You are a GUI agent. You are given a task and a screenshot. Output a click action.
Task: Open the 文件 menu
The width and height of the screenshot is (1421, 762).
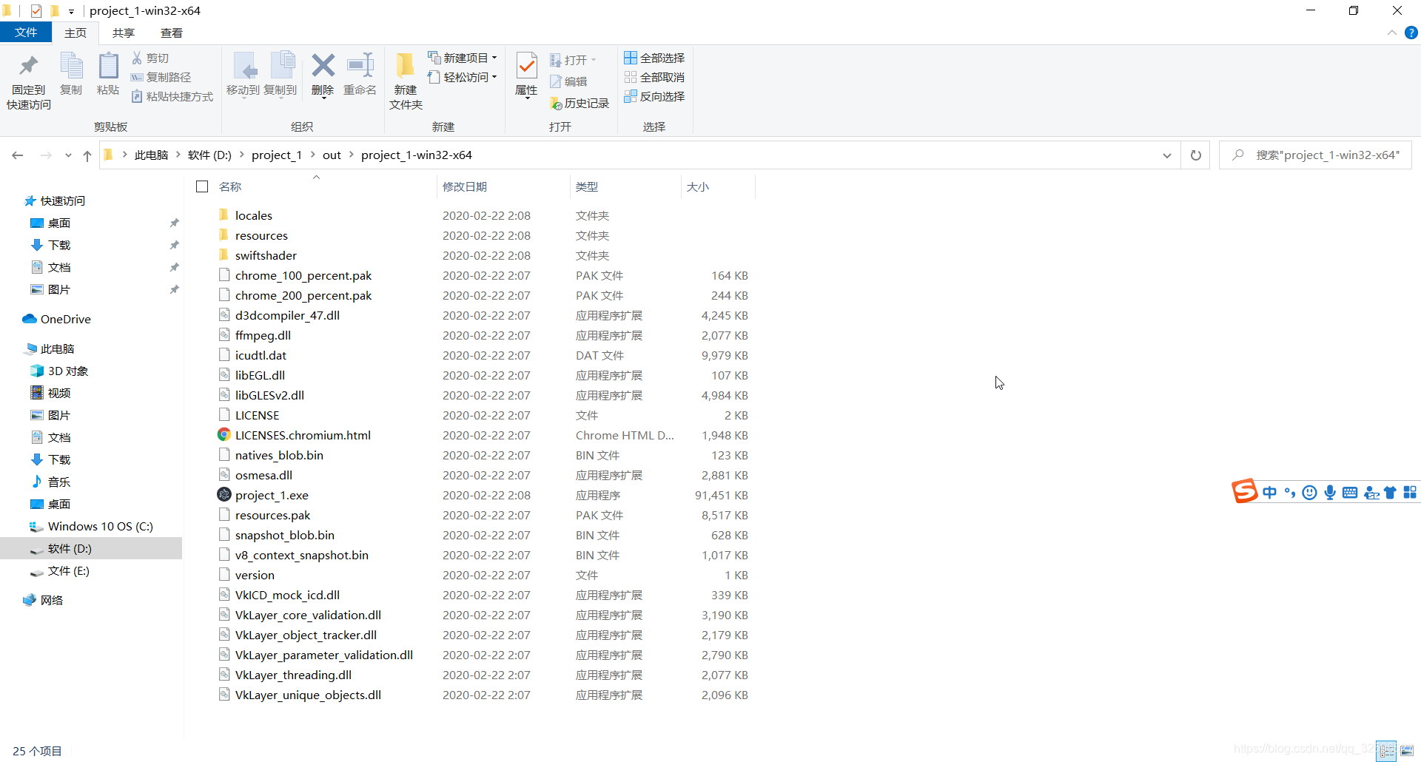[26, 33]
